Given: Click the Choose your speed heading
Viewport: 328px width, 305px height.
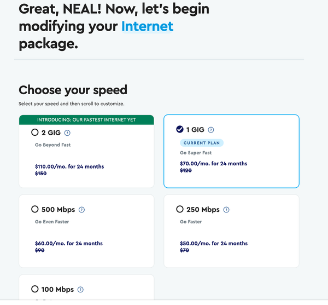Looking at the screenshot, I should click(73, 90).
